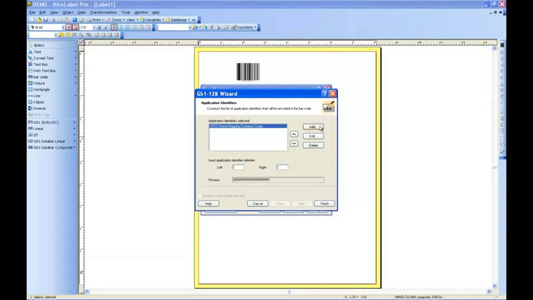
Task: Click the Database toolbar button
Action: [x=176, y=20]
